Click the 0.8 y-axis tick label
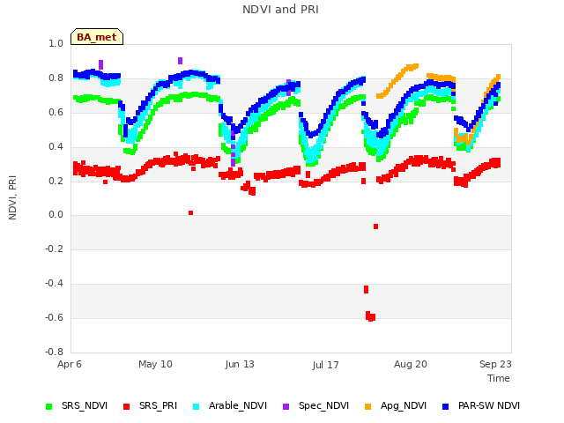 [56, 78]
